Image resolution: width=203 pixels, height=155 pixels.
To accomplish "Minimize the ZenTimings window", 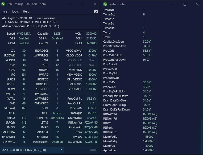I will click(x=71, y=4).
